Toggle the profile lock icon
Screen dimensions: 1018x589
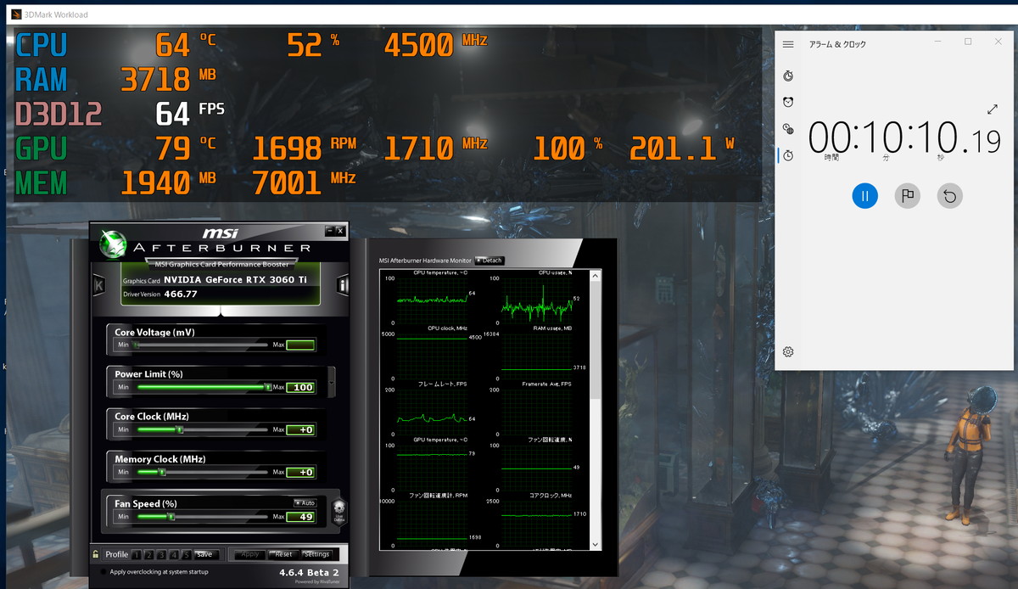coord(96,554)
